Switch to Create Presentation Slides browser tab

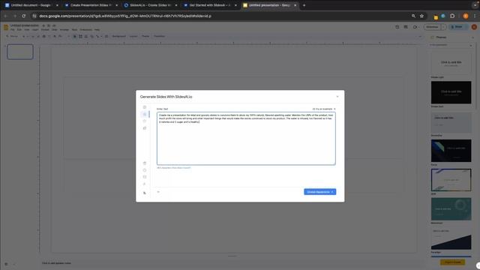click(91, 5)
